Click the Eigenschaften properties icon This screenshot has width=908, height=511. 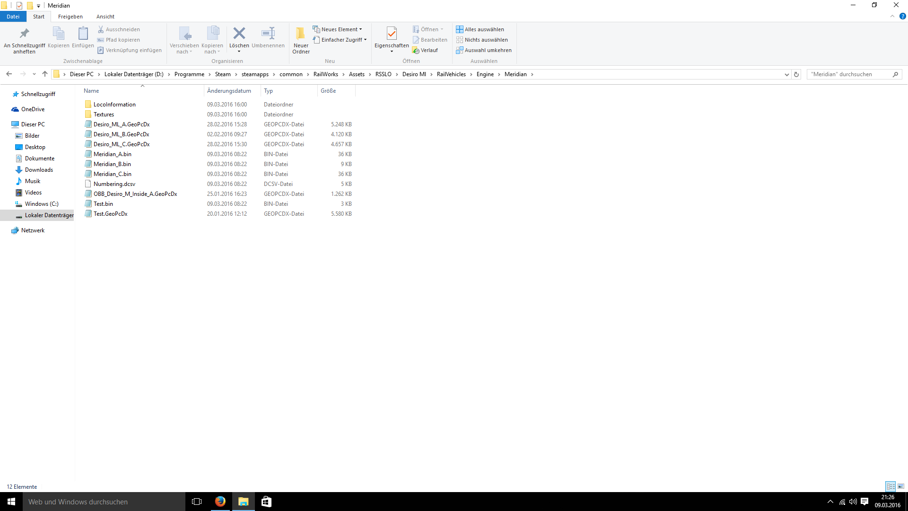(x=392, y=34)
